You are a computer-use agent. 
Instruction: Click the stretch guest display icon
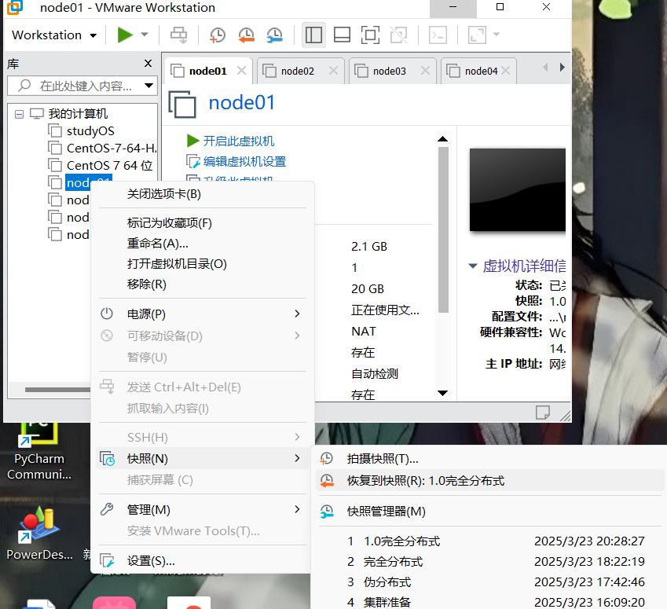pos(478,35)
